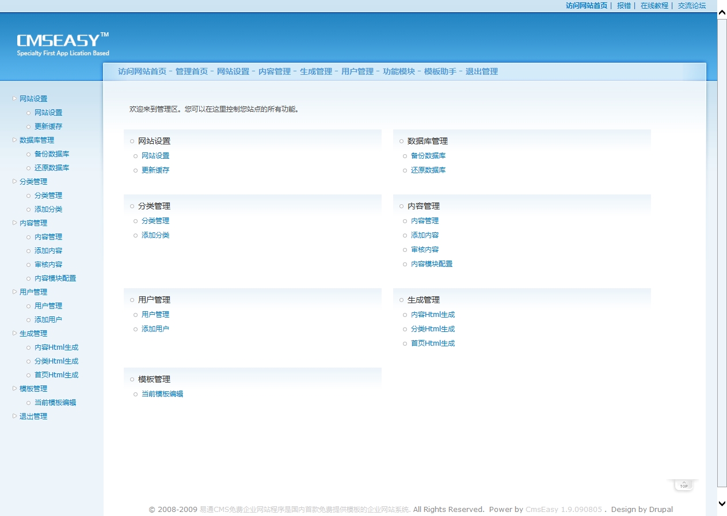This screenshot has height=516, width=727.
Task: Click the 报错 link at top
Action: click(624, 5)
